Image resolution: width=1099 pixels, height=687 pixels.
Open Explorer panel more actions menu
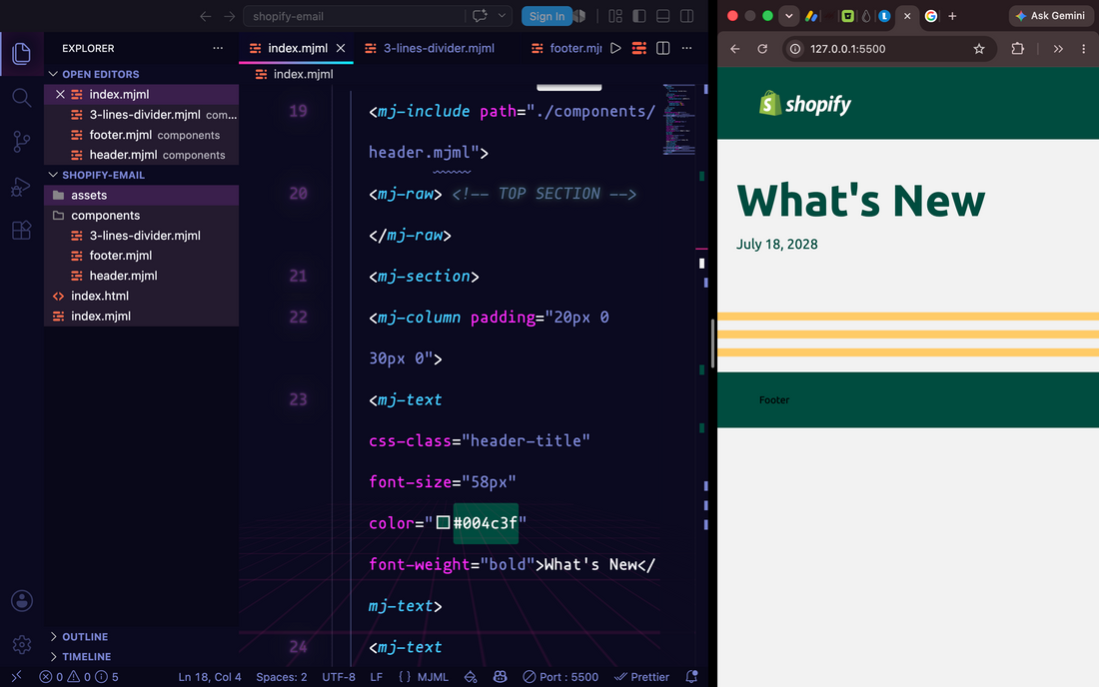coord(218,48)
